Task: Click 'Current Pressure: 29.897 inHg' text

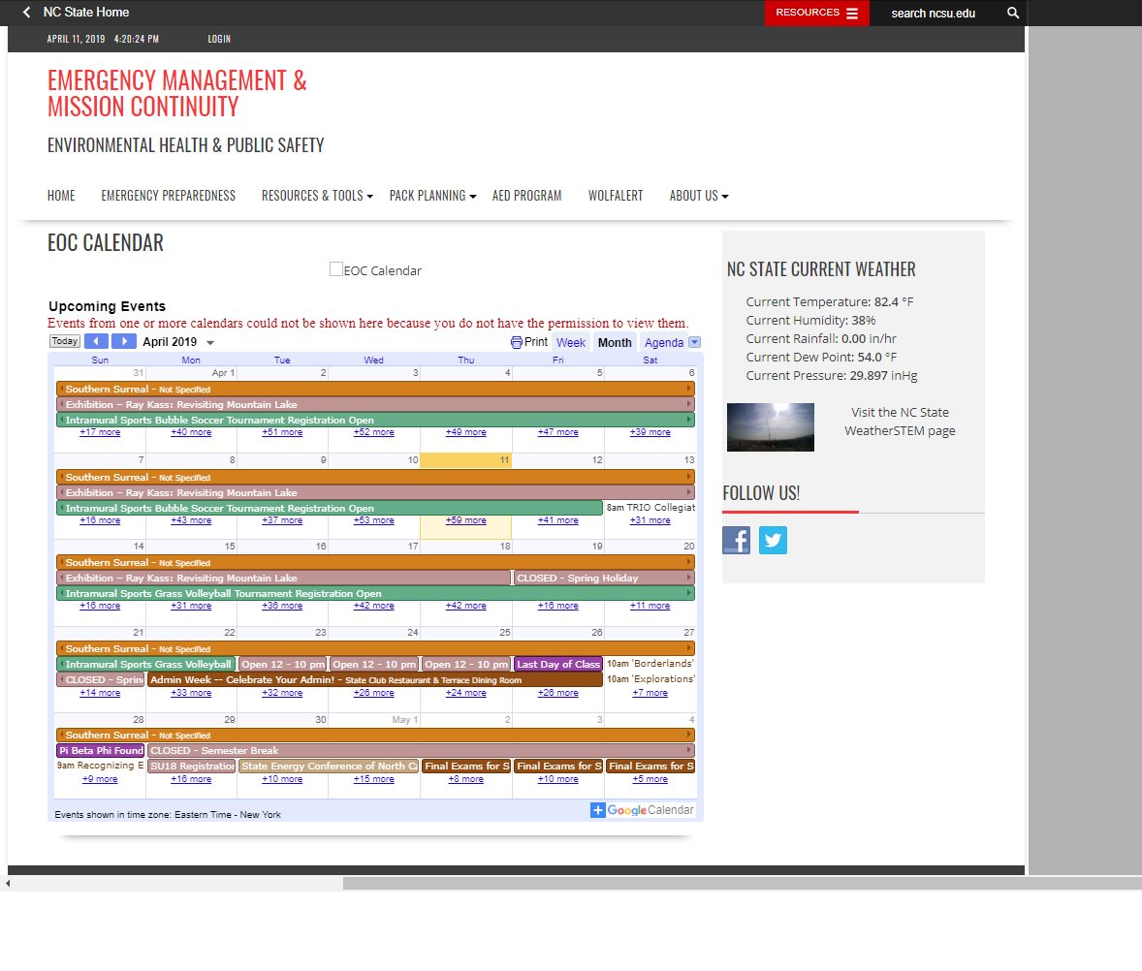Action: pyautogui.click(x=832, y=376)
